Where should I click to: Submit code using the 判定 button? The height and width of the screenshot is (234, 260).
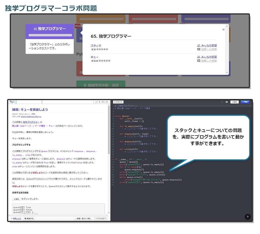point(245,102)
